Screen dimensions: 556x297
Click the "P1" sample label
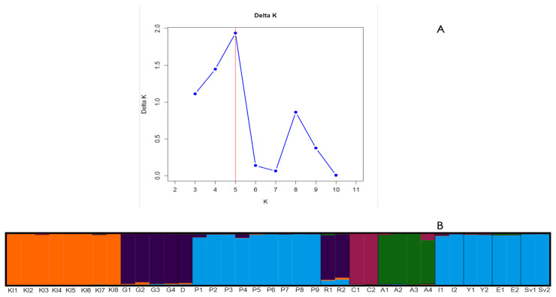pyautogui.click(x=199, y=290)
